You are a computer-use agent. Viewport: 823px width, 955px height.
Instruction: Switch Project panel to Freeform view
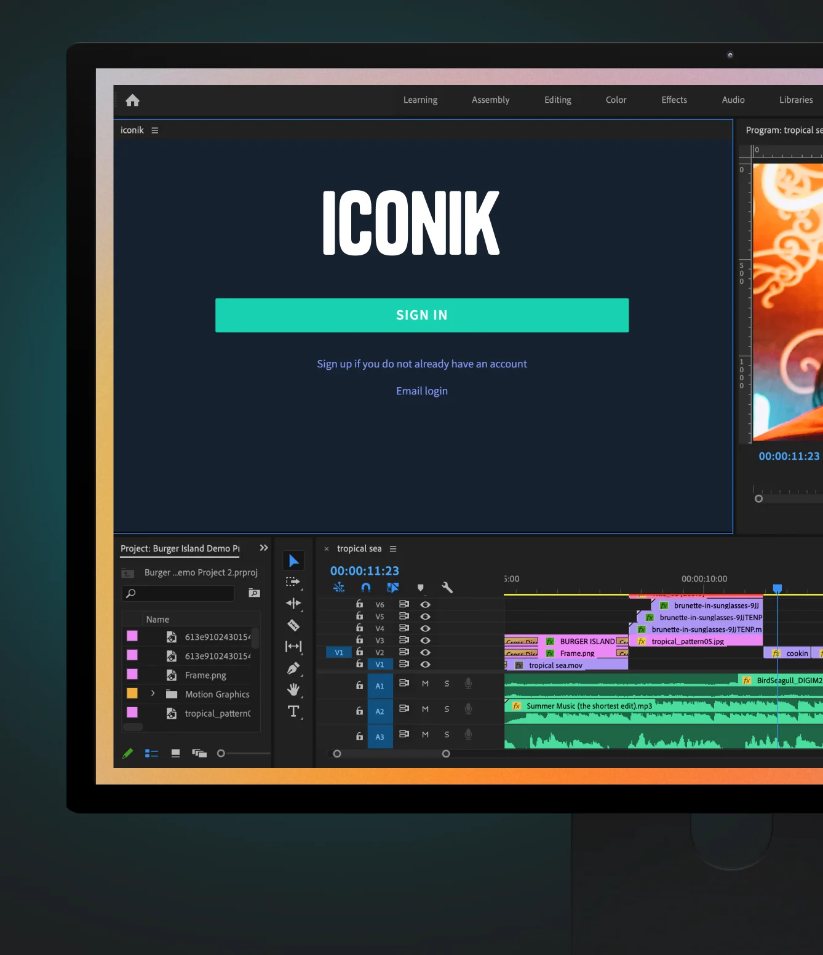click(199, 753)
